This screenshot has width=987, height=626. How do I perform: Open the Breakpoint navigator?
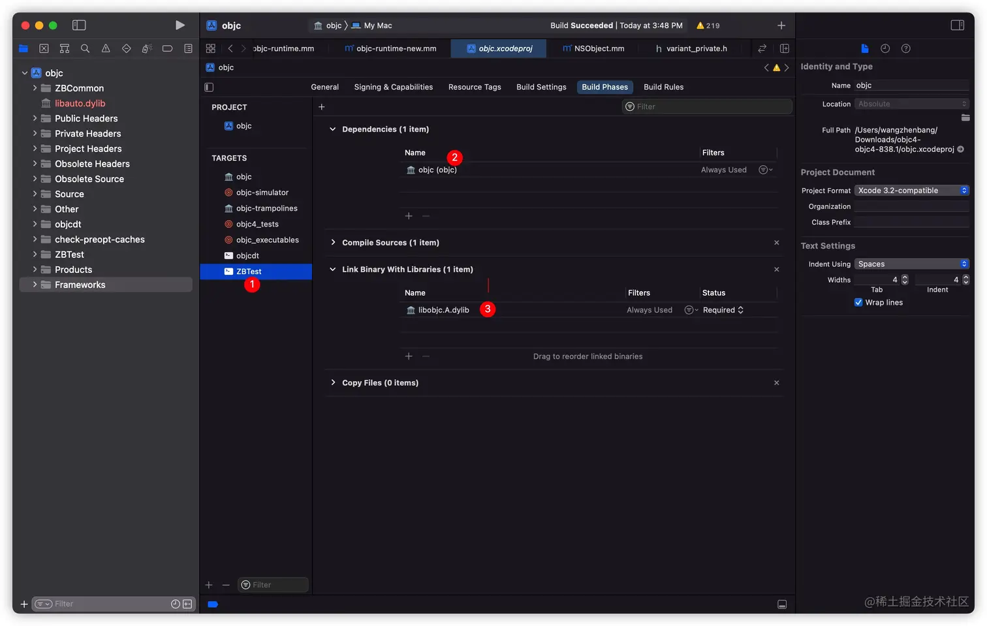tap(167, 48)
